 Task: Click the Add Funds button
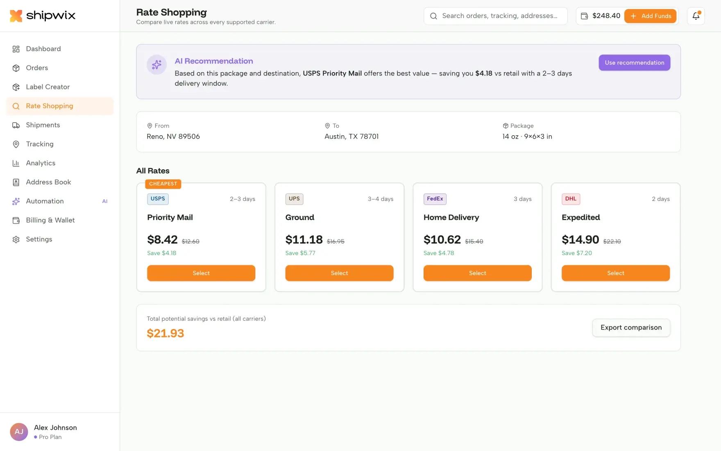[650, 16]
